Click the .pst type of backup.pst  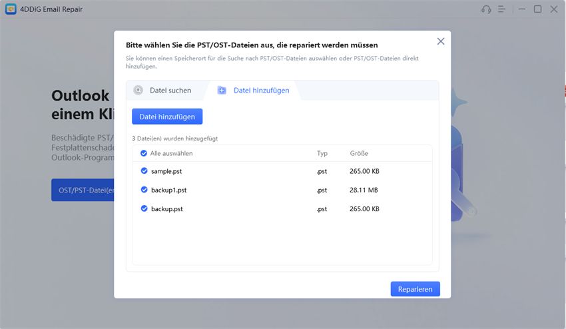pyautogui.click(x=322, y=208)
